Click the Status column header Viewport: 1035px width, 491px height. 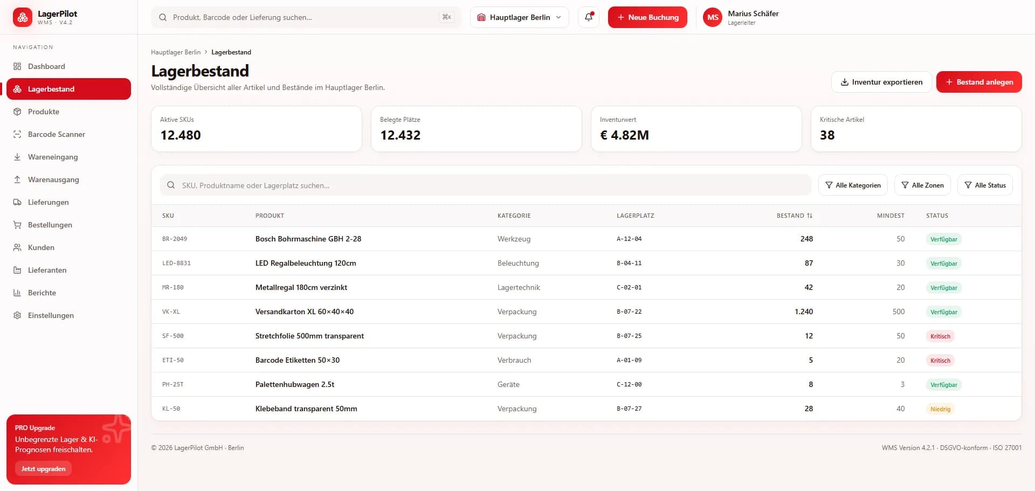(937, 216)
